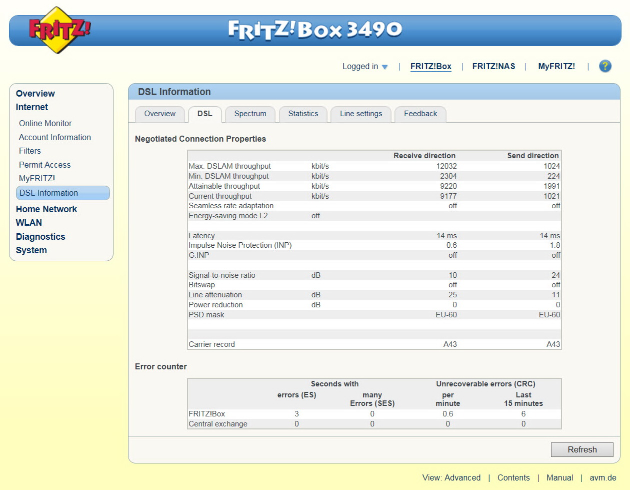
Task: Click the Error counter heading
Action: (x=161, y=366)
